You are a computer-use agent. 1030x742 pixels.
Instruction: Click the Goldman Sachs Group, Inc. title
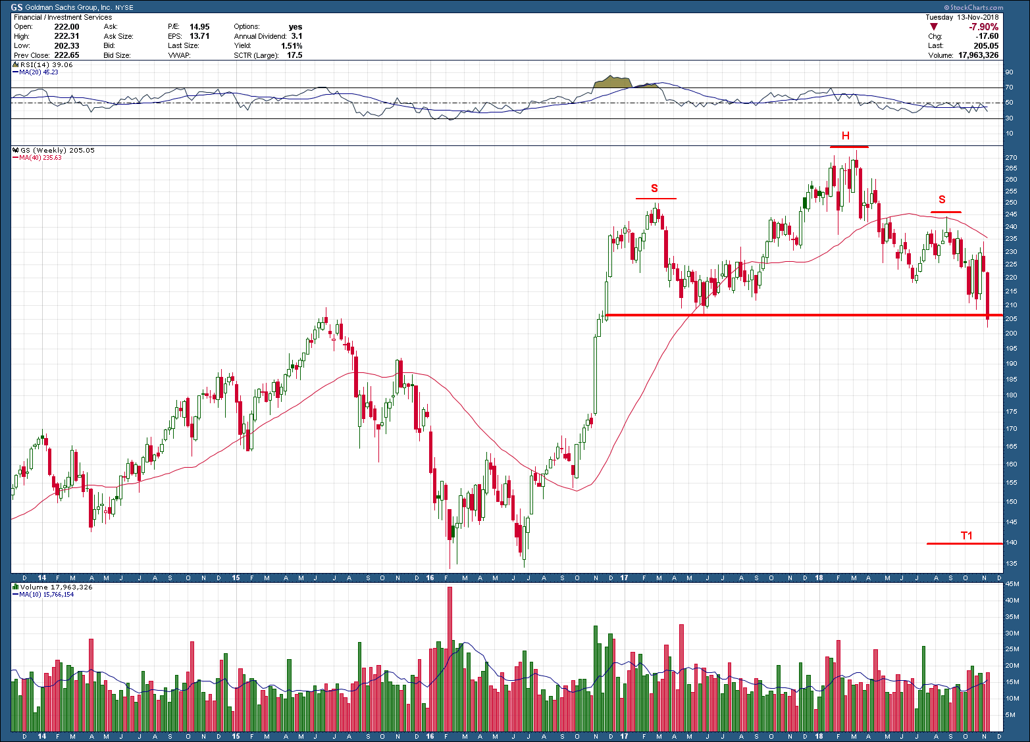point(68,8)
